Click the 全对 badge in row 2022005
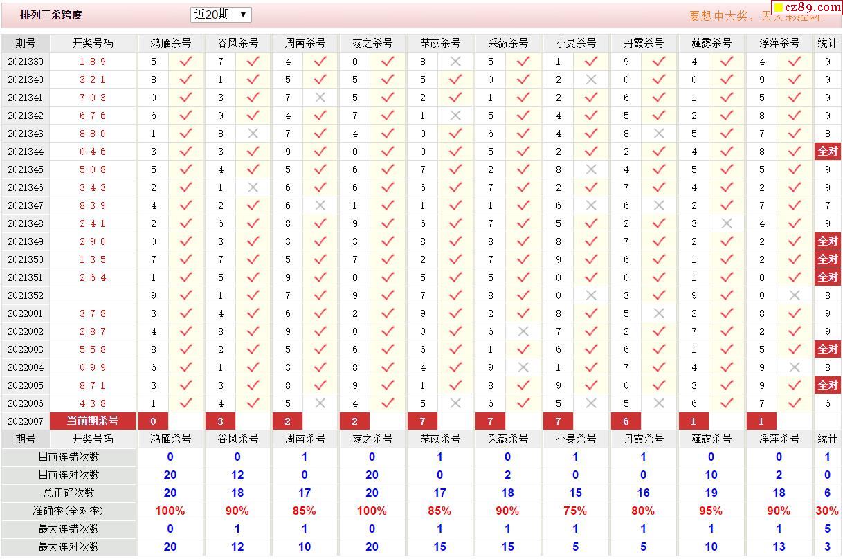The width and height of the screenshot is (843, 559). [x=828, y=385]
